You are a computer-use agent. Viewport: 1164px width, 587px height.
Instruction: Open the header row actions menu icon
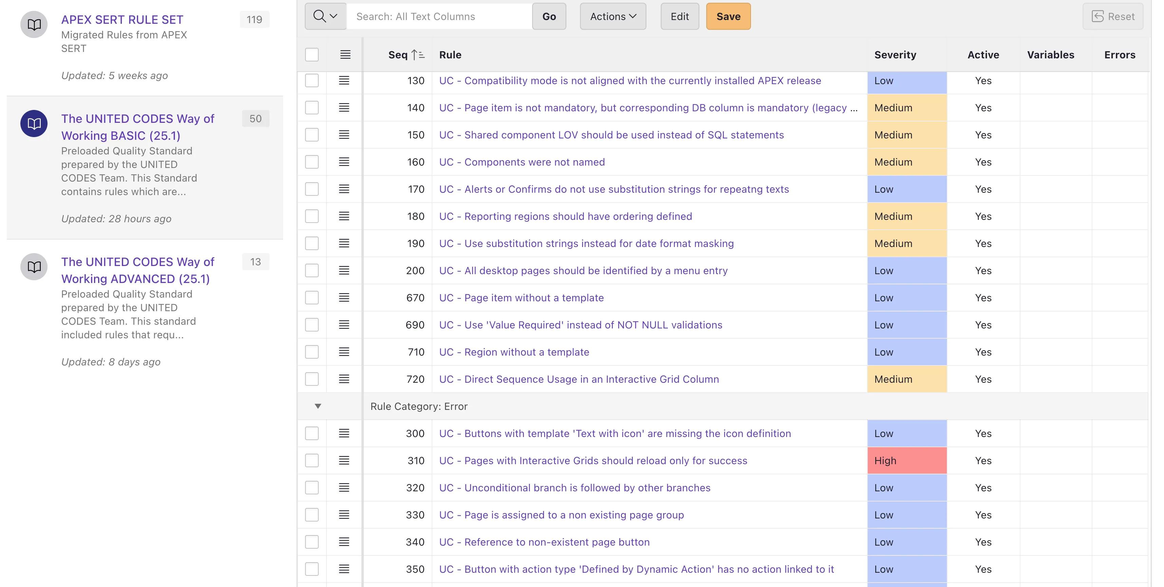(345, 55)
